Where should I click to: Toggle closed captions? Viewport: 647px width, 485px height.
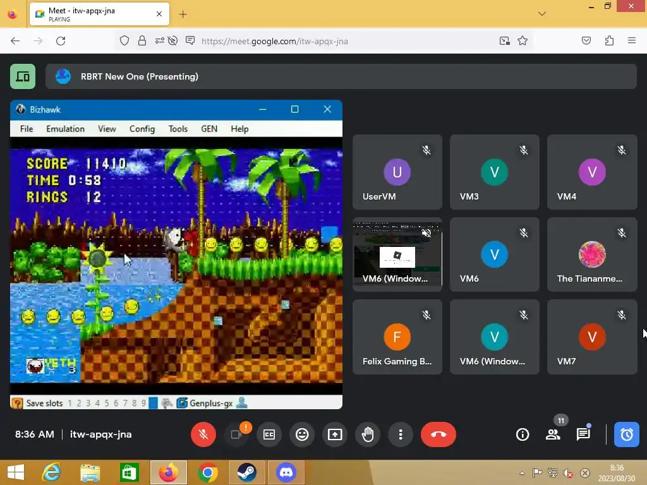269,434
